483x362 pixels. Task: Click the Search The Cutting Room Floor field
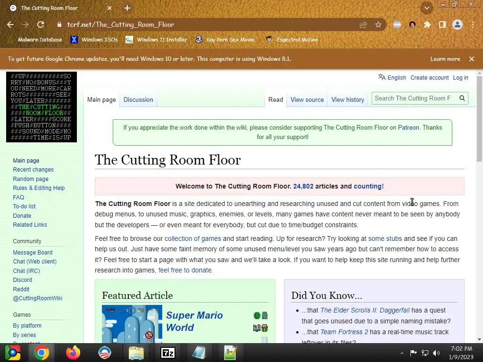414,98
